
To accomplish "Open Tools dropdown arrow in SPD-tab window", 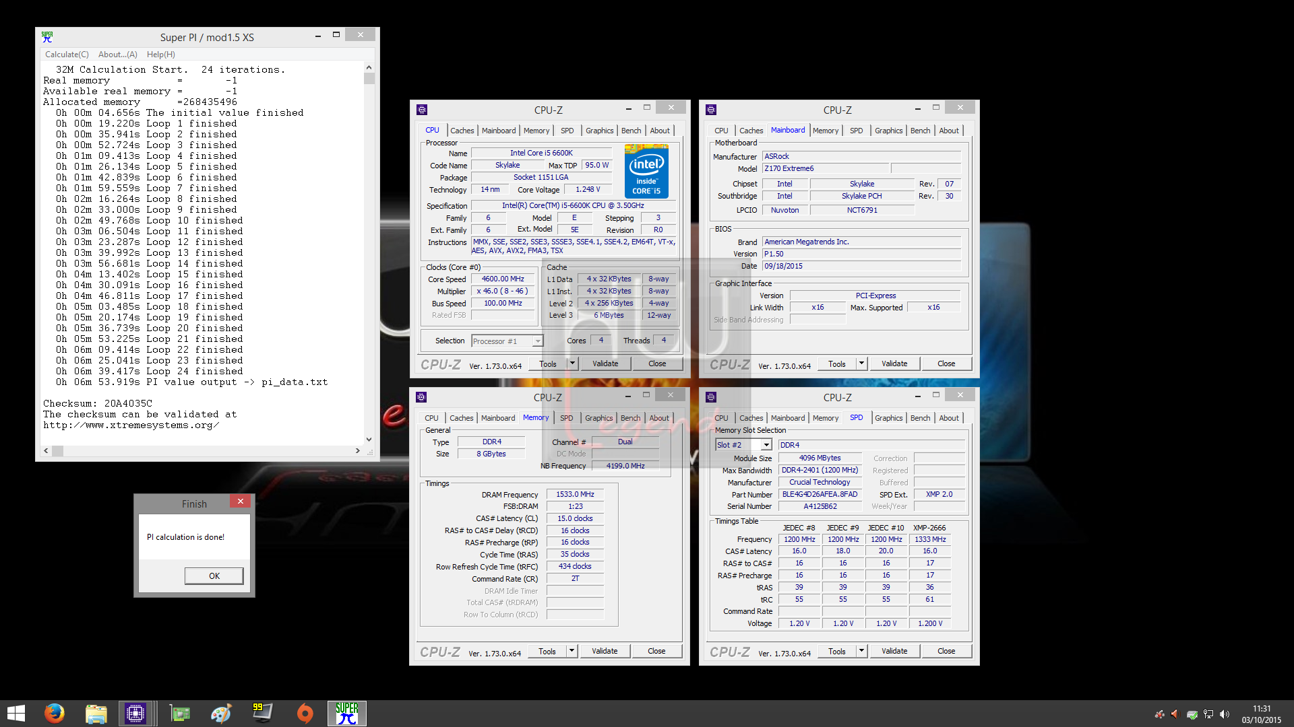I will (861, 651).
